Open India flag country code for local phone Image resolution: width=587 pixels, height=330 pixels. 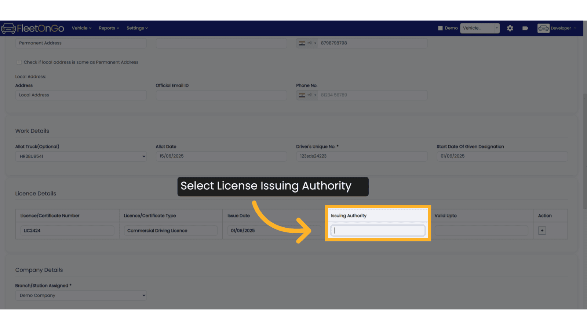click(307, 95)
